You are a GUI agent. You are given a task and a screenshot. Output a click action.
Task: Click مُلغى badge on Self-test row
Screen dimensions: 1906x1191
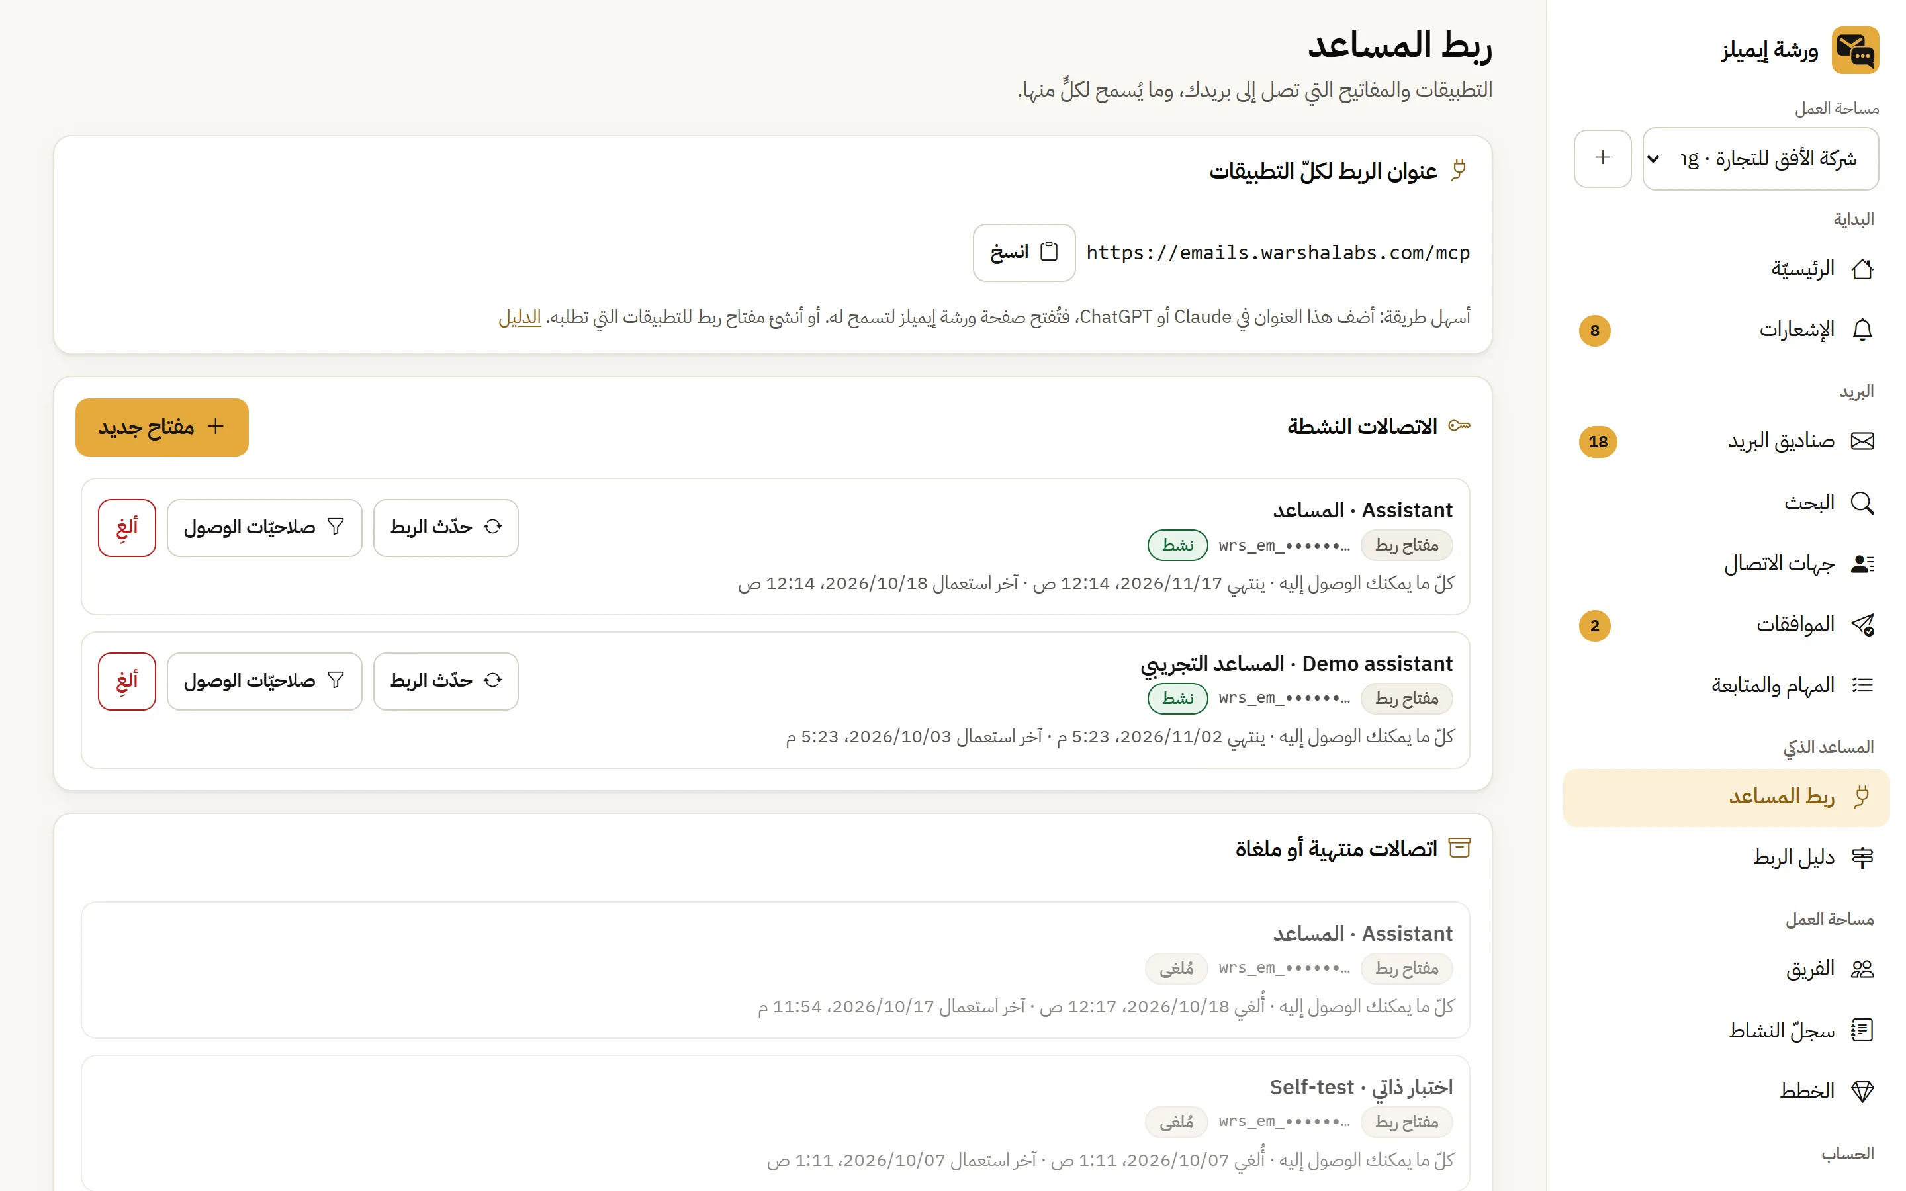(x=1176, y=1122)
